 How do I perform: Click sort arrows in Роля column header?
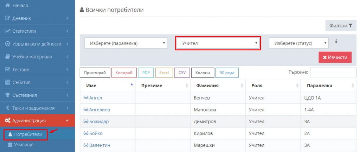(297, 85)
